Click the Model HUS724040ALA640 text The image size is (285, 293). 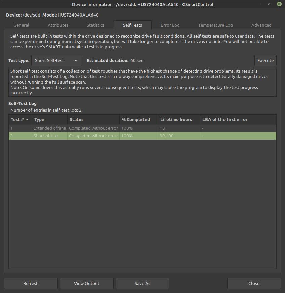coord(78,15)
